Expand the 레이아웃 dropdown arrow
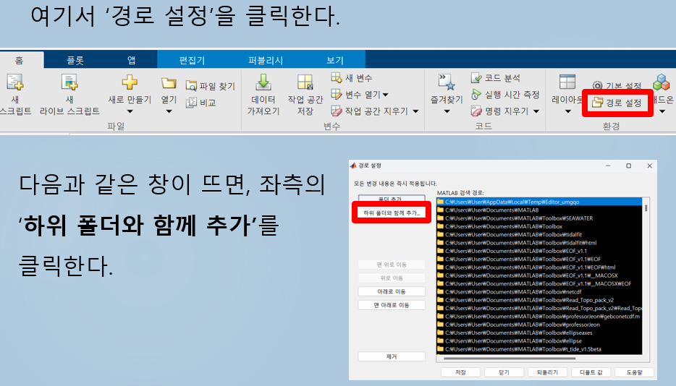Screen dimensions: 676x386 tap(567, 111)
